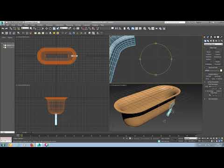Image resolution: width=224 pixels, height=168 pixels.
Task: Activate the Select and Scale tool
Action: [x=54, y=28]
